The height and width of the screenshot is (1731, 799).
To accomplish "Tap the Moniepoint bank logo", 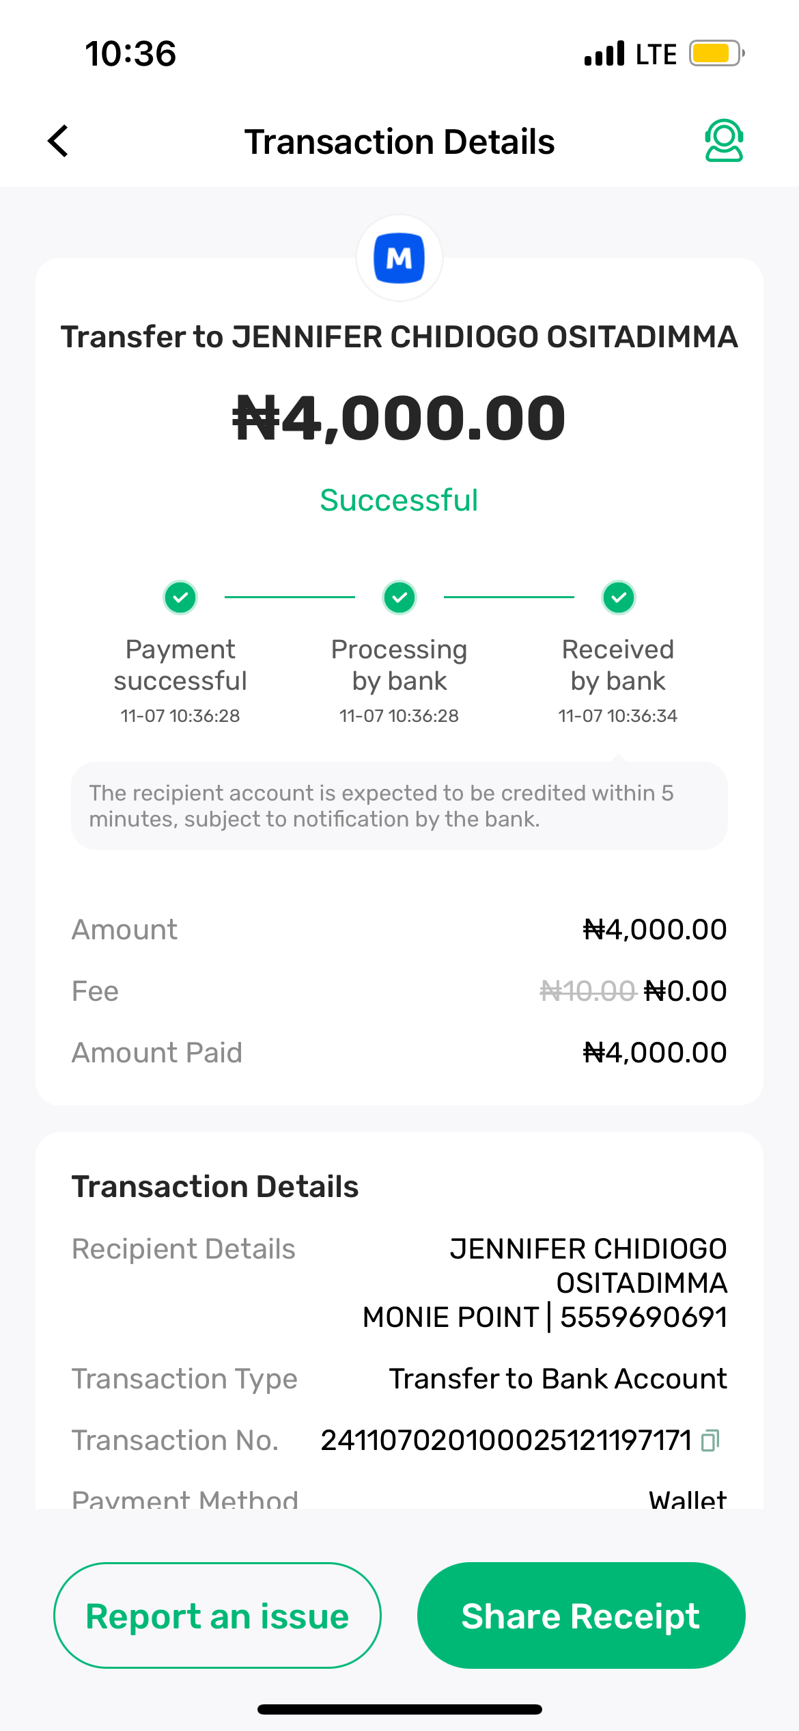I will point(399,258).
